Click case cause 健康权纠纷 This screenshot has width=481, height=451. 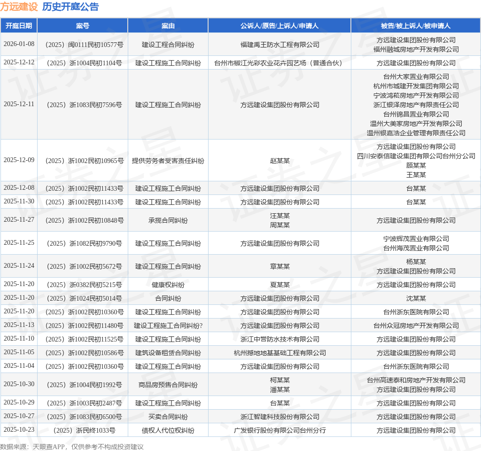pyautogui.click(x=168, y=285)
